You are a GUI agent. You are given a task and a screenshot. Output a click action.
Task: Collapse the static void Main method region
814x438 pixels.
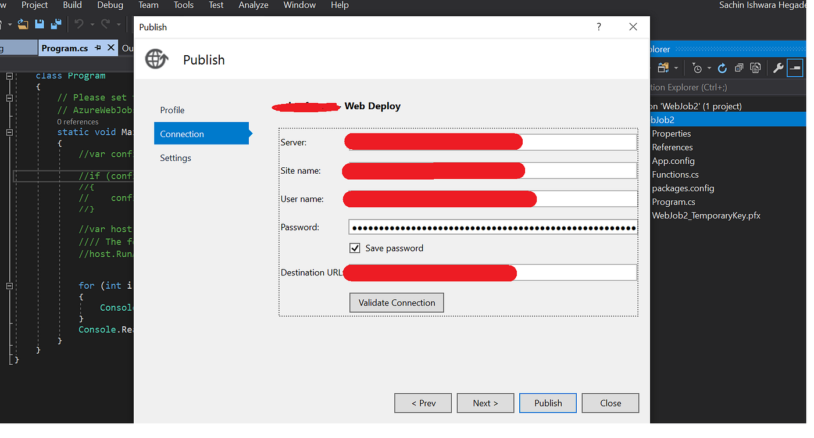coord(9,132)
